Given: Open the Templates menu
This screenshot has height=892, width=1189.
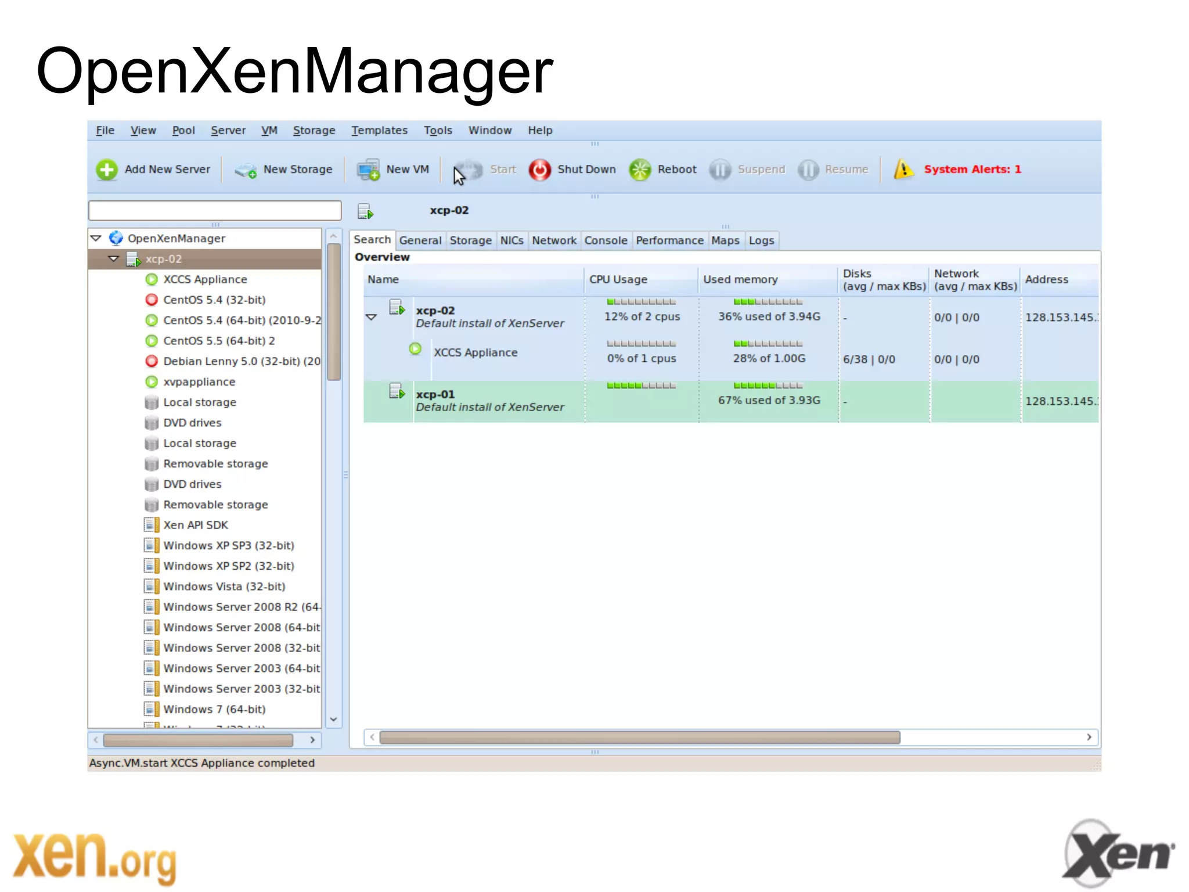Looking at the screenshot, I should tap(379, 130).
